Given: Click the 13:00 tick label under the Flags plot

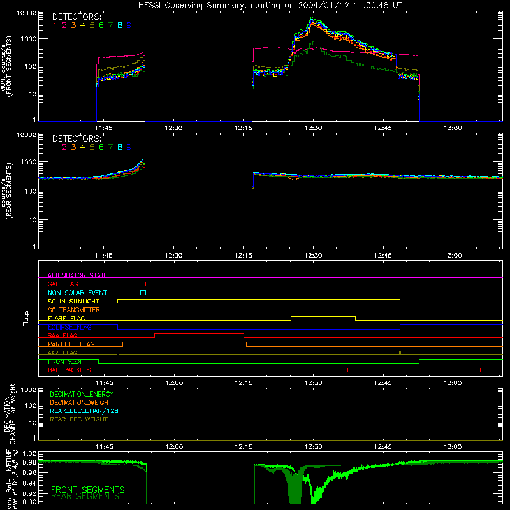Looking at the screenshot, I should click(x=453, y=383).
